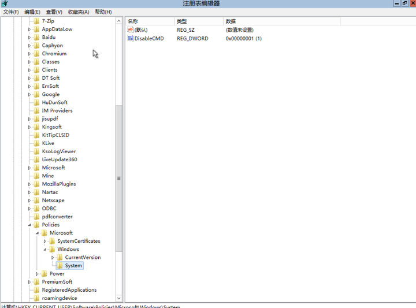Viewport: 416px width, 308px height.
Task: Click the 0x00000001 (1) data cell
Action: 244,39
